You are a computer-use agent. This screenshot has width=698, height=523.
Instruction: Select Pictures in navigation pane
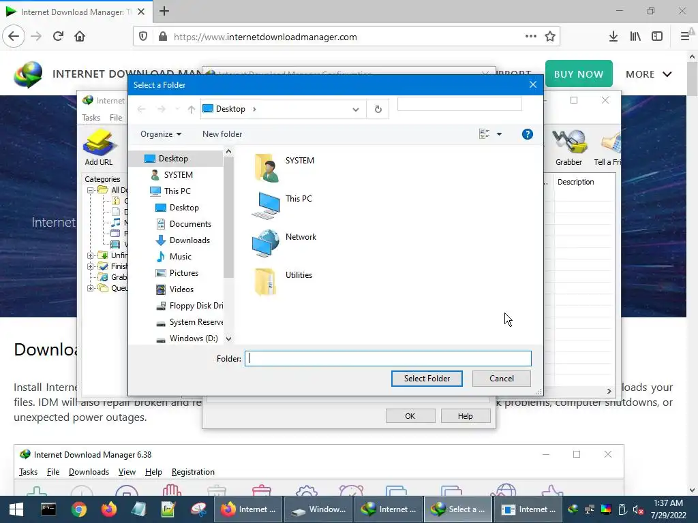pyautogui.click(x=183, y=273)
